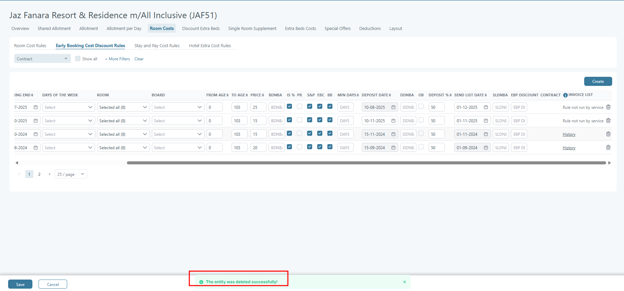Click the Create button
This screenshot has width=624, height=291.
(x=598, y=82)
